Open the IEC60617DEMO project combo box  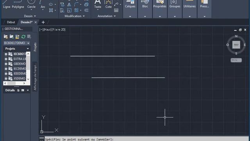coord(16,43)
